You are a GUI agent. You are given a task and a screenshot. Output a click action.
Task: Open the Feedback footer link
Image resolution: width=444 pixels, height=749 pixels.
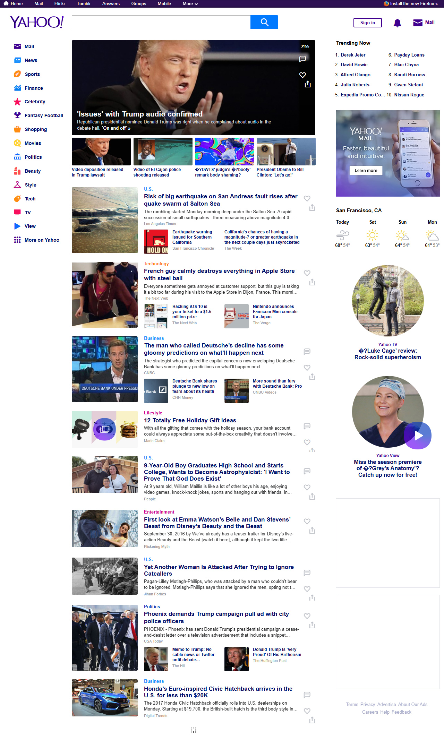coord(401,712)
